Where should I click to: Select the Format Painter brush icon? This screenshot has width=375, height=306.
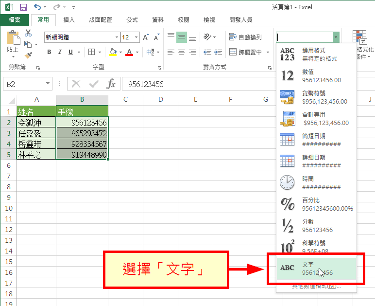pyautogui.click(x=28, y=55)
